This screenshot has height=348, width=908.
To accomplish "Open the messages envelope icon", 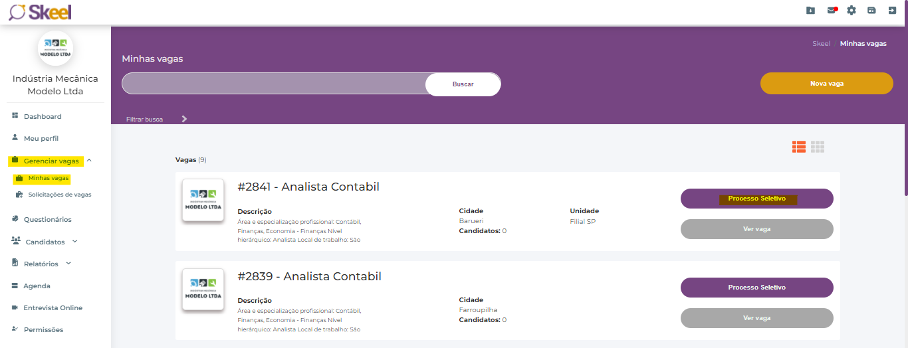I will tap(831, 10).
